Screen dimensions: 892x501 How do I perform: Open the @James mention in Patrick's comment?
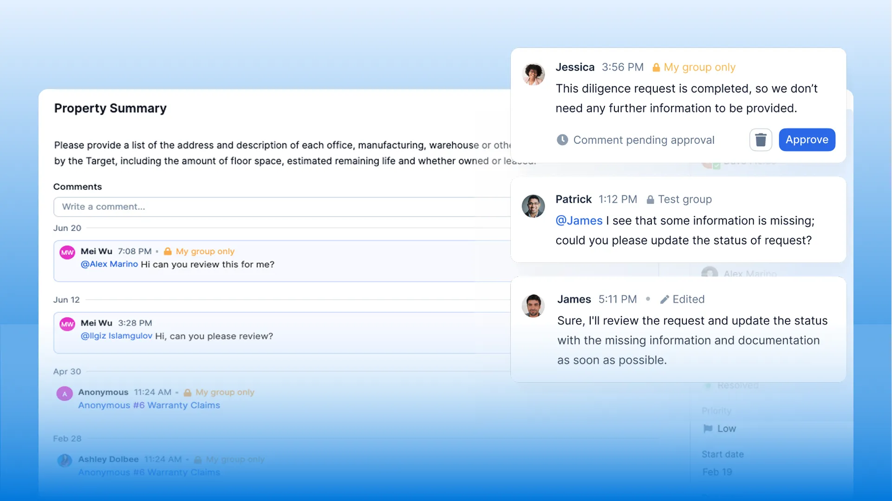point(579,221)
